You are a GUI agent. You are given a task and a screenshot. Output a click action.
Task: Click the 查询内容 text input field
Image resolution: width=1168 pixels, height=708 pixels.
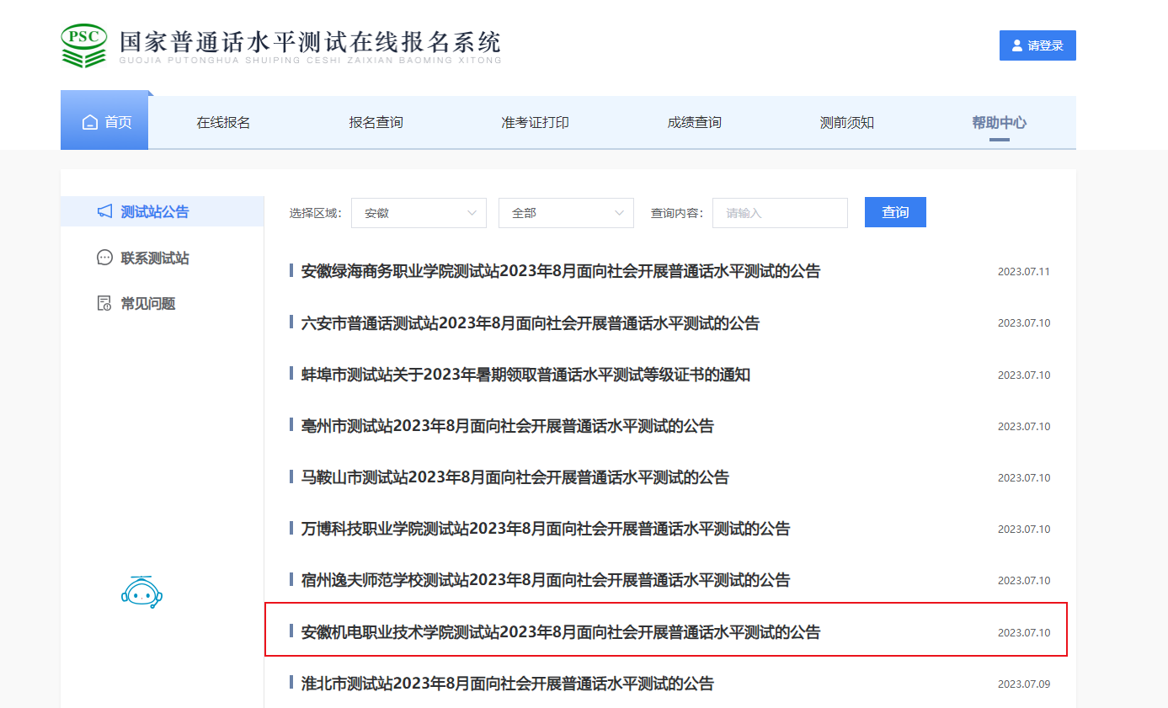pyautogui.click(x=780, y=213)
